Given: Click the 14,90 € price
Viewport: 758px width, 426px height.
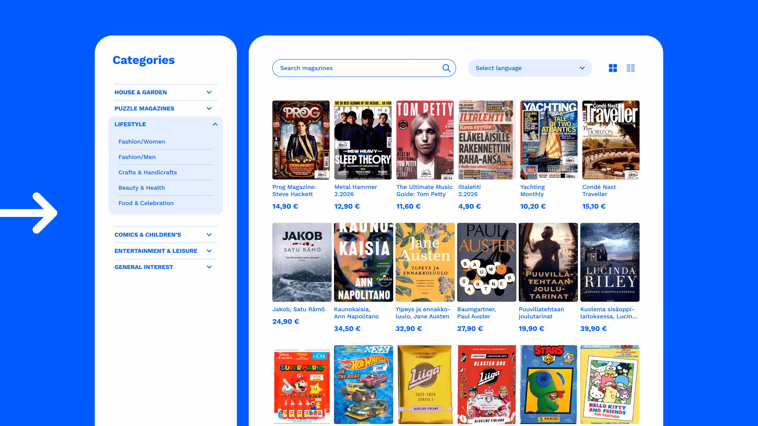Looking at the screenshot, I should tap(285, 206).
